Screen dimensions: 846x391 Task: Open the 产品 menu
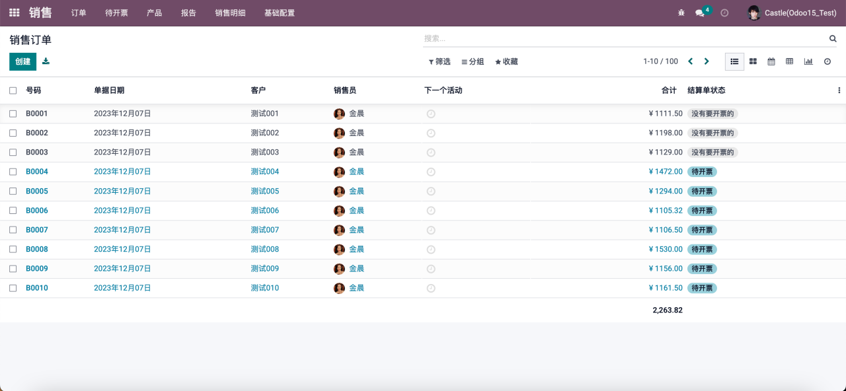(154, 13)
